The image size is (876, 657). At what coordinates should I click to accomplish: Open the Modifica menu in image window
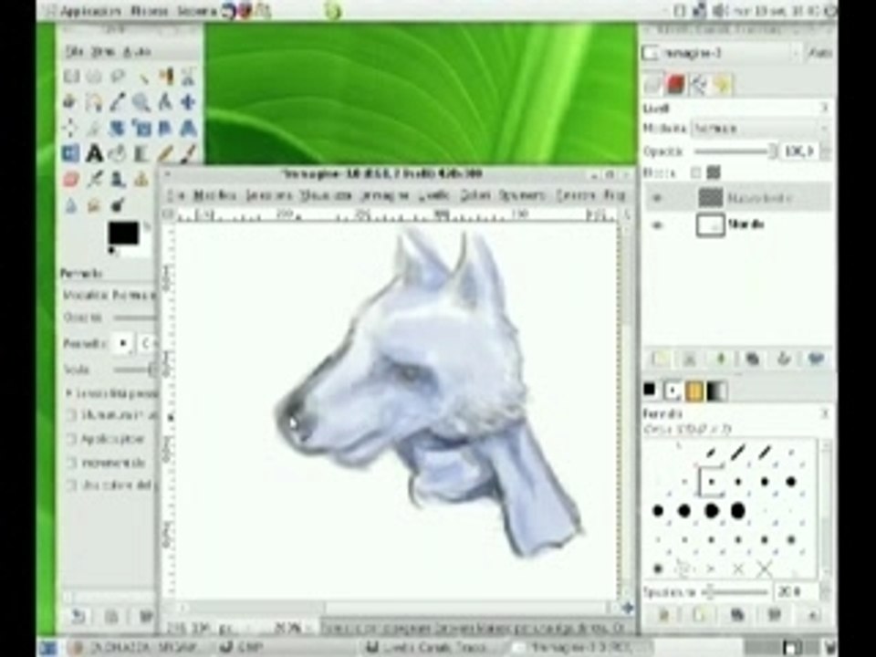click(214, 195)
